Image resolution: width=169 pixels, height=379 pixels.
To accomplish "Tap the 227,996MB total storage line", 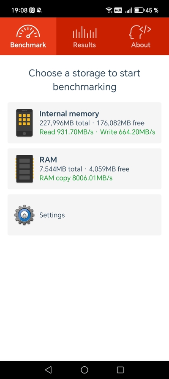I will tap(92, 123).
